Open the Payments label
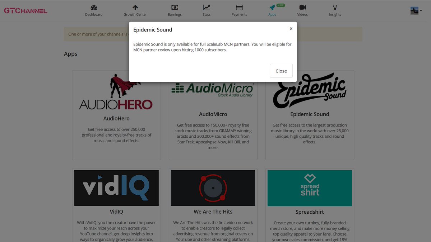This screenshot has width=431, height=242. 239,15
